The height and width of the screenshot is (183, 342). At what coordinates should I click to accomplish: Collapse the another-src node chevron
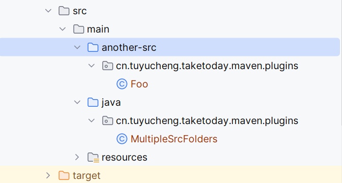pyautogui.click(x=77, y=47)
